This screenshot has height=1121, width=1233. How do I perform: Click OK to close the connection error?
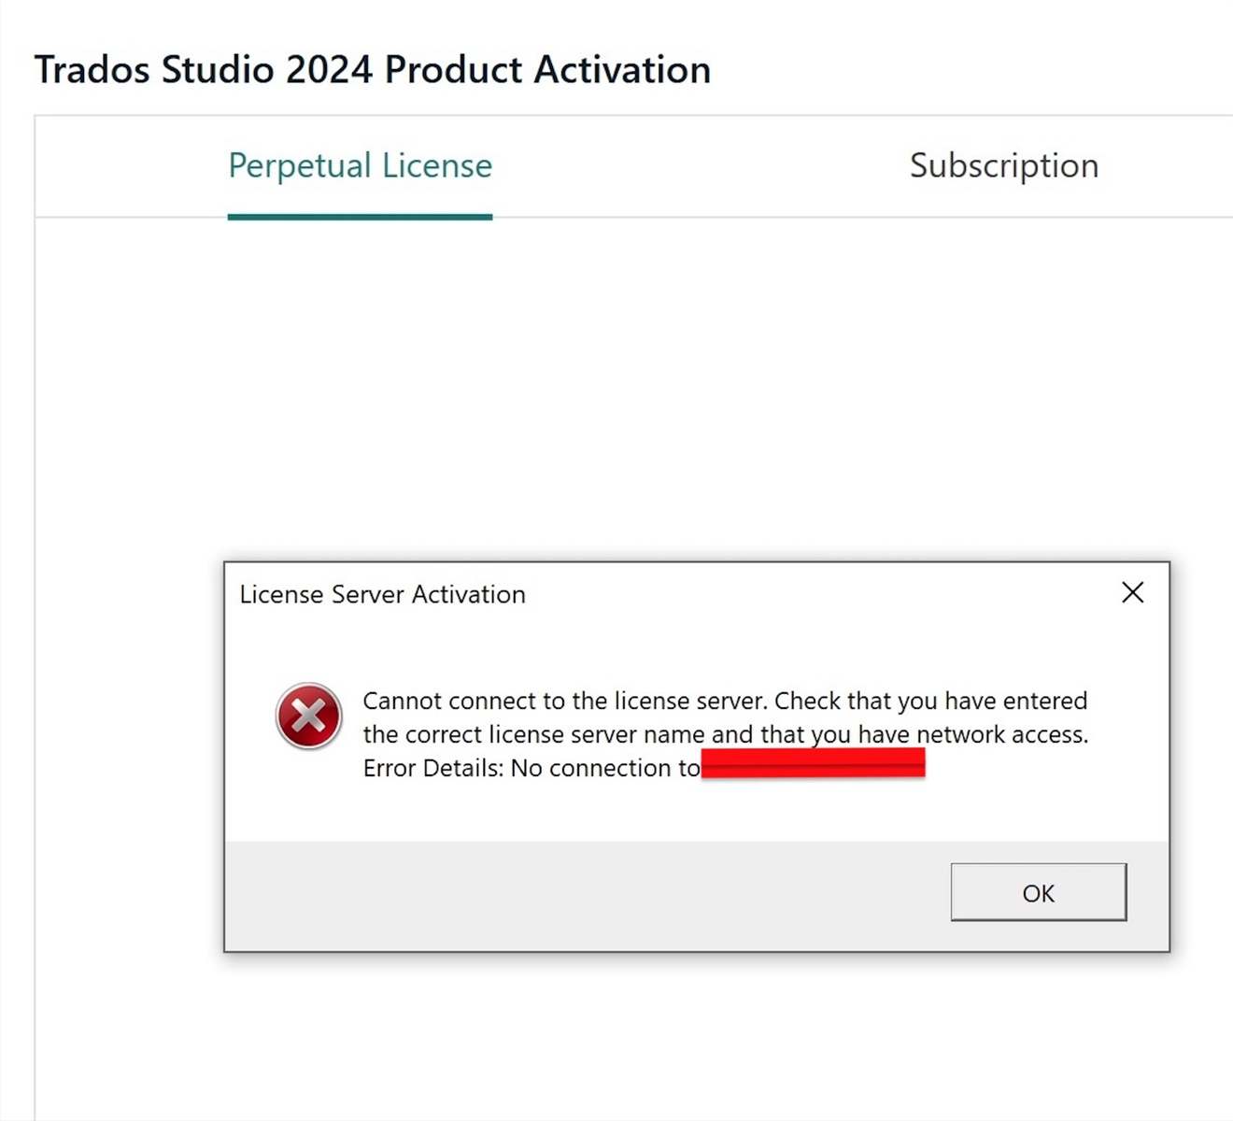pos(1038,892)
